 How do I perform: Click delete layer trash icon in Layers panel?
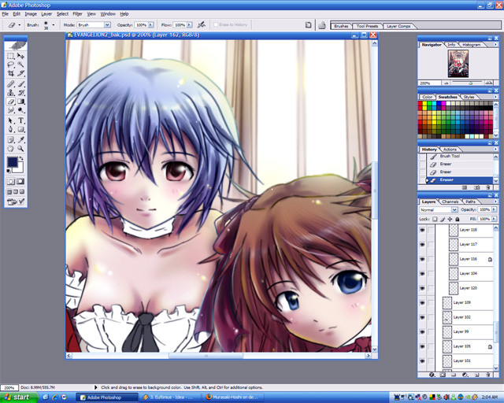point(488,375)
